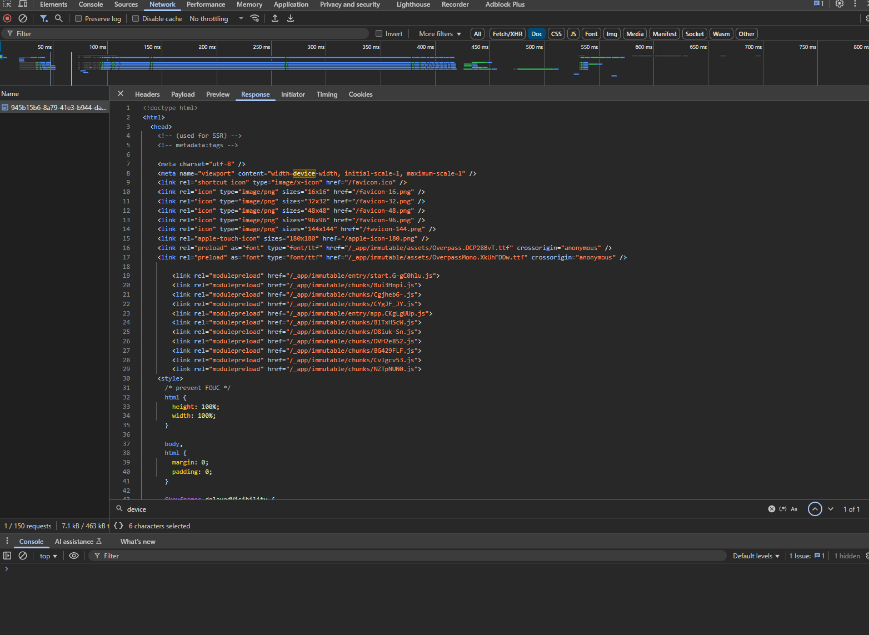The image size is (869, 635).
Task: Expand the More filters dropdown
Action: [440, 33]
